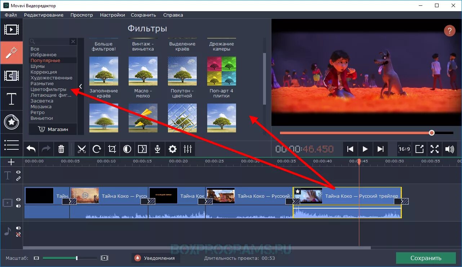This screenshot has width=462, height=267.
Task: Detach the preview window icon
Action: click(x=419, y=149)
